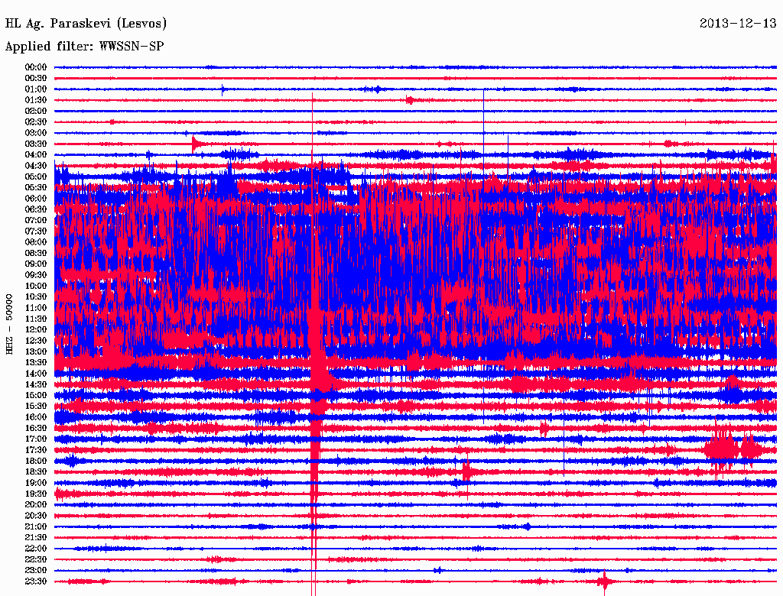The image size is (783, 596).
Task: Select the 04:30 time label
Action: [36, 166]
